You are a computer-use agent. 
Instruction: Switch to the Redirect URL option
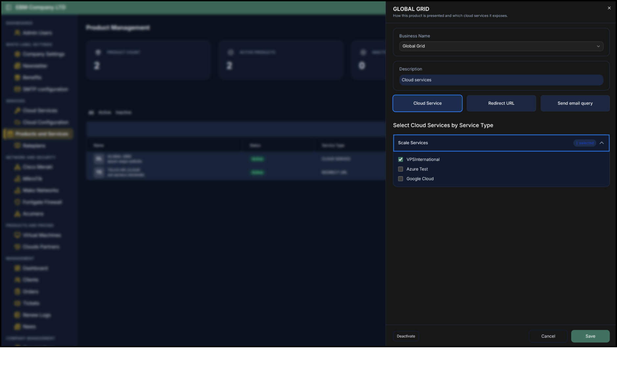[501, 103]
